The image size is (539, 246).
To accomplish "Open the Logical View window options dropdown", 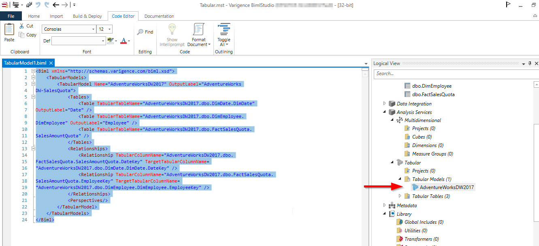I will (x=523, y=63).
